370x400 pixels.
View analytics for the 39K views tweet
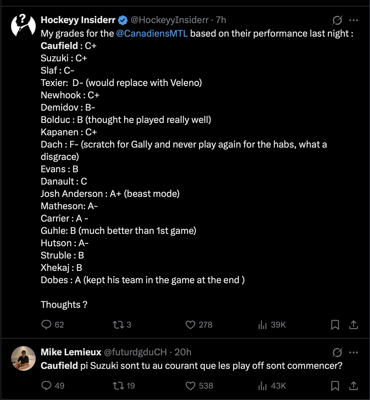tap(263, 325)
